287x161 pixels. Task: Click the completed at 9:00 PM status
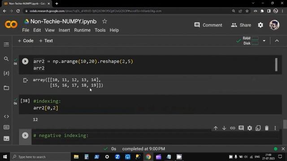click(x=143, y=149)
